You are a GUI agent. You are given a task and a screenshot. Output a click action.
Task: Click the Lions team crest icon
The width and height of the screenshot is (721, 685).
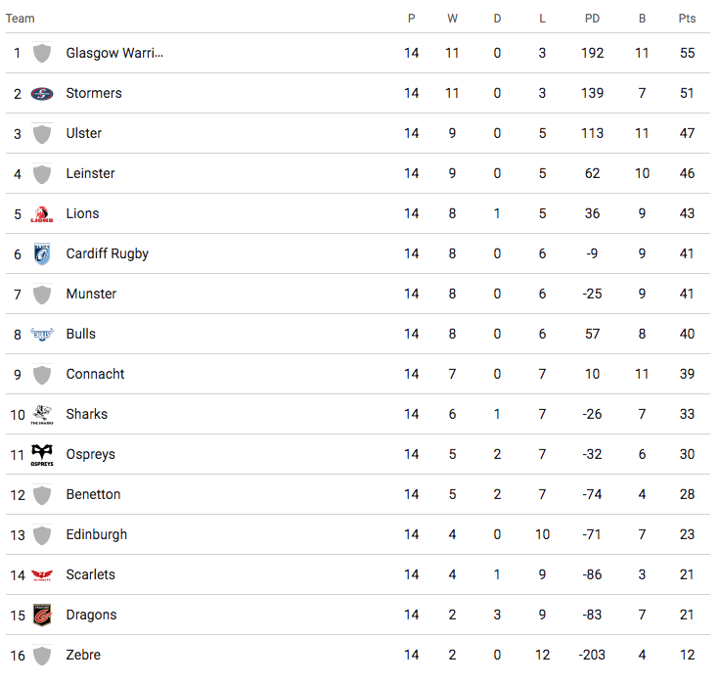point(42,214)
